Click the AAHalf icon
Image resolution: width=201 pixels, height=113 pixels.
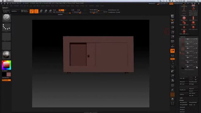172,37
